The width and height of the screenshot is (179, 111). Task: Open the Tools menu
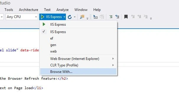click(x=9, y=10)
